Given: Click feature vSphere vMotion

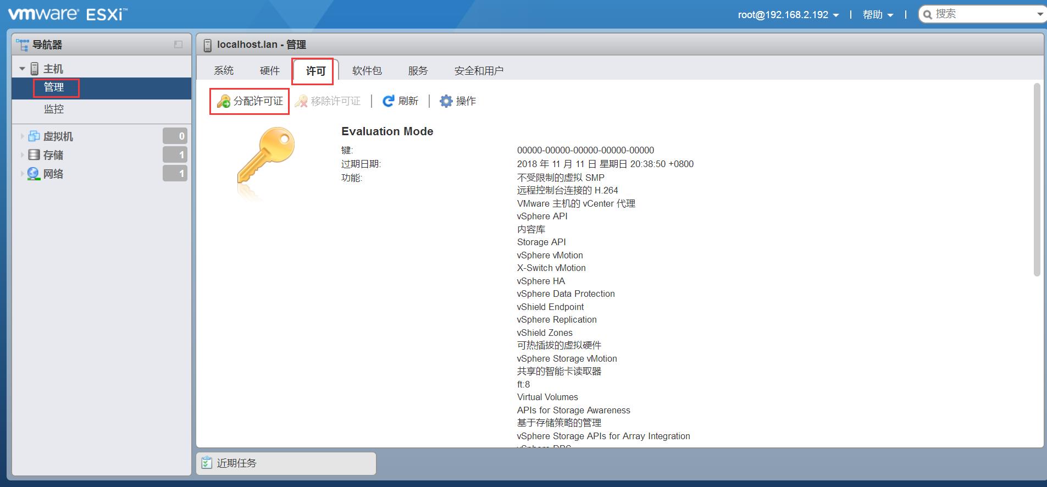Looking at the screenshot, I should point(550,255).
